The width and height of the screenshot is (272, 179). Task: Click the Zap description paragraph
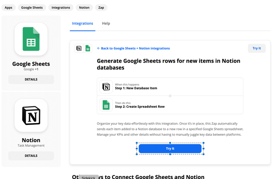[170, 129]
